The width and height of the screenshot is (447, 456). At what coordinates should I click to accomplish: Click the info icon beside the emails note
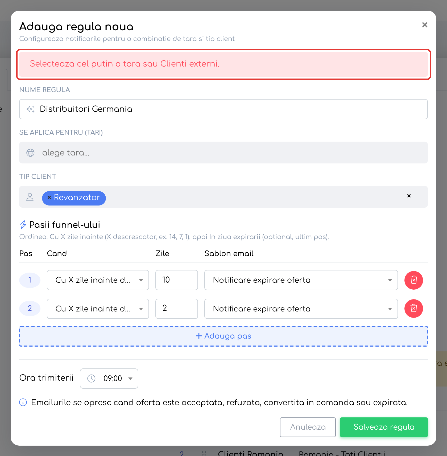click(23, 402)
